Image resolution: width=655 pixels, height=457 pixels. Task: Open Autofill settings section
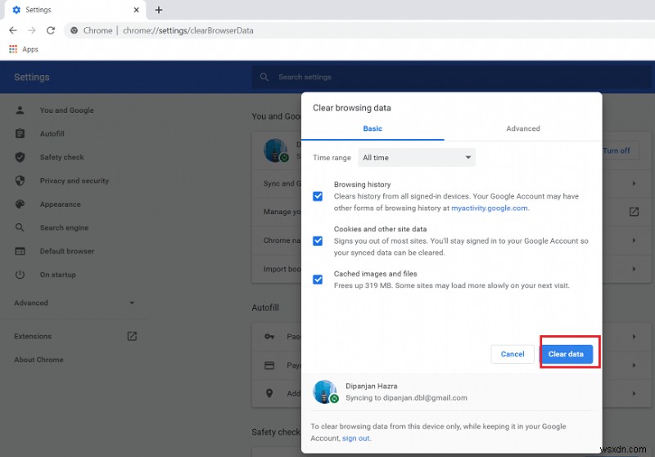(52, 133)
